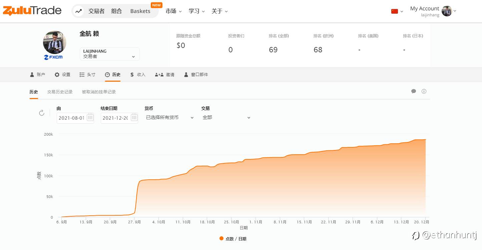Screen dimensions: 482x250
Task: Open calendar for start date
Action: (x=90, y=117)
